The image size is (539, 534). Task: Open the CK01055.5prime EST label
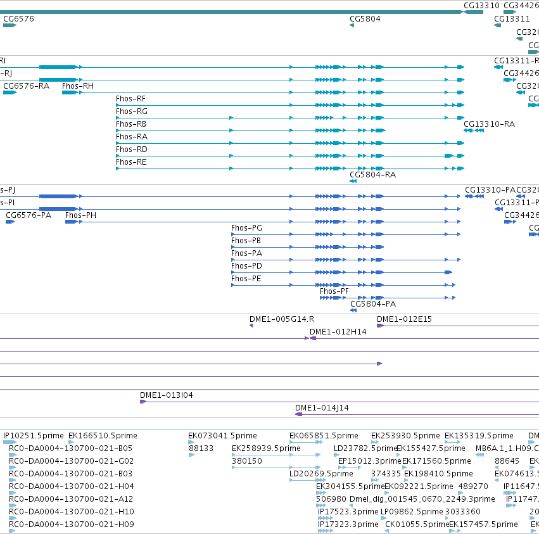[x=417, y=524]
